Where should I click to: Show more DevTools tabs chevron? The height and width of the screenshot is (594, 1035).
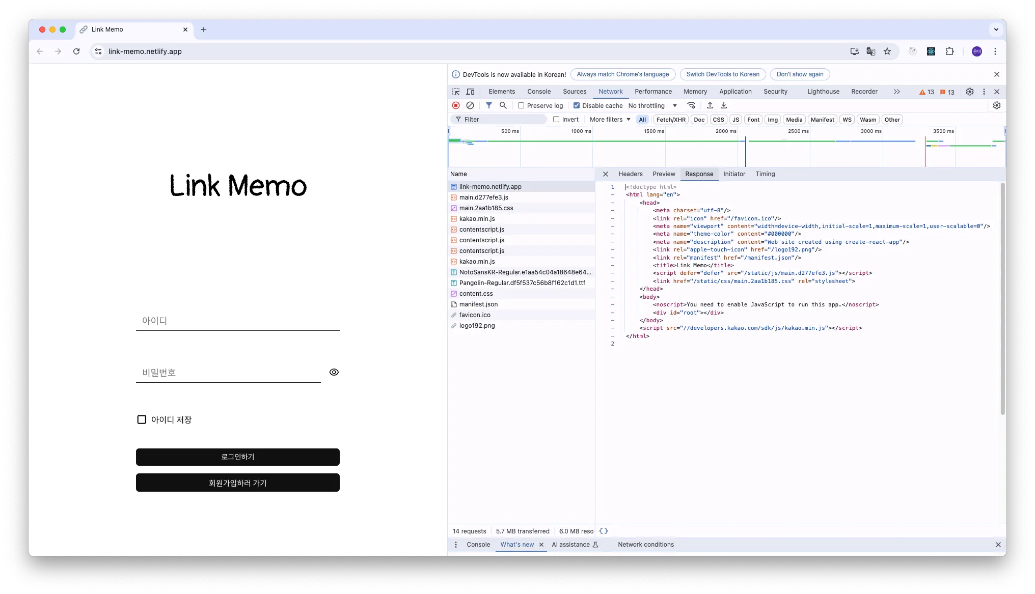(896, 92)
